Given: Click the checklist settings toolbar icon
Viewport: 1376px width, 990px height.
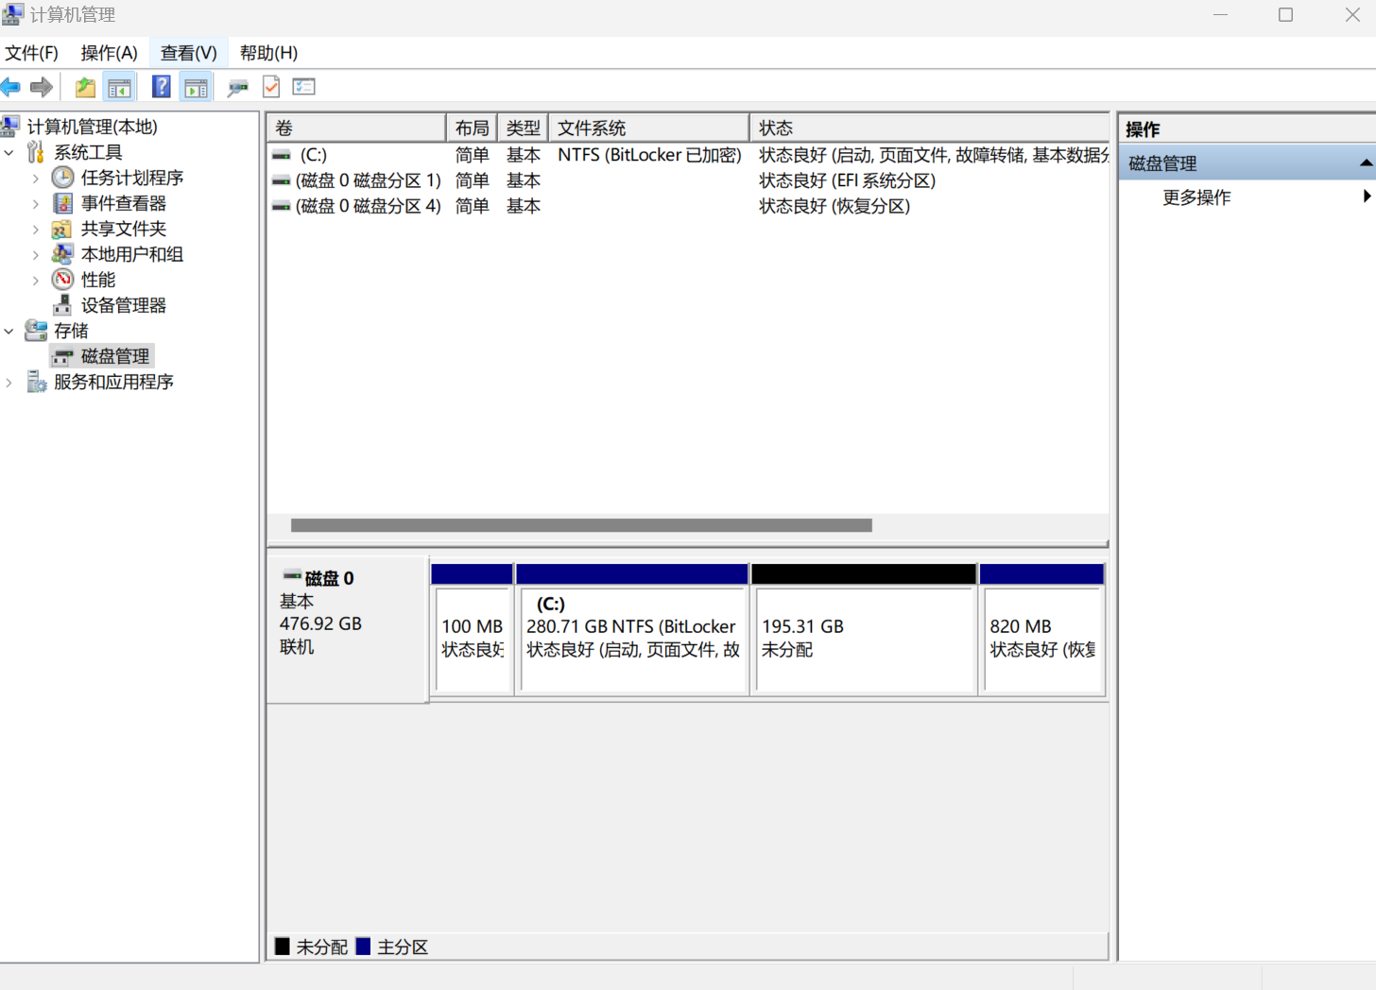Looking at the screenshot, I should [303, 87].
